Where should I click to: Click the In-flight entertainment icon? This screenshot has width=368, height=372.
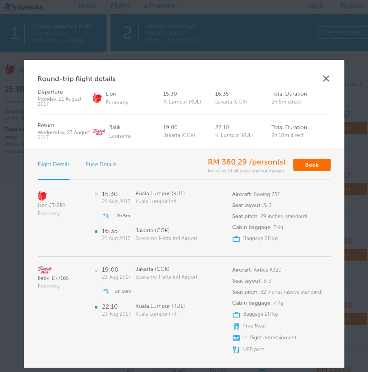(236, 338)
